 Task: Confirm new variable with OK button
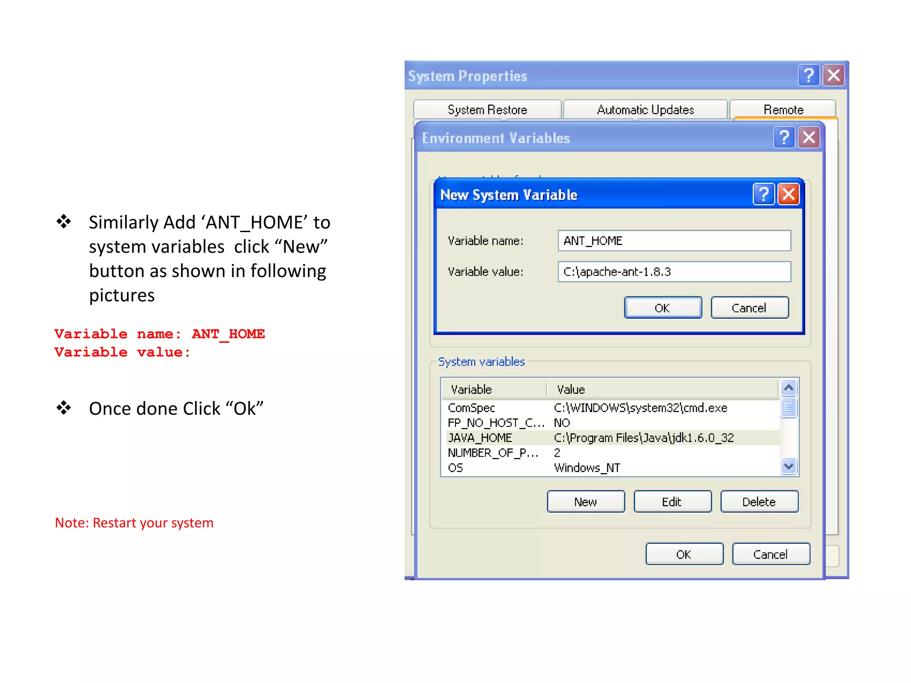point(663,308)
